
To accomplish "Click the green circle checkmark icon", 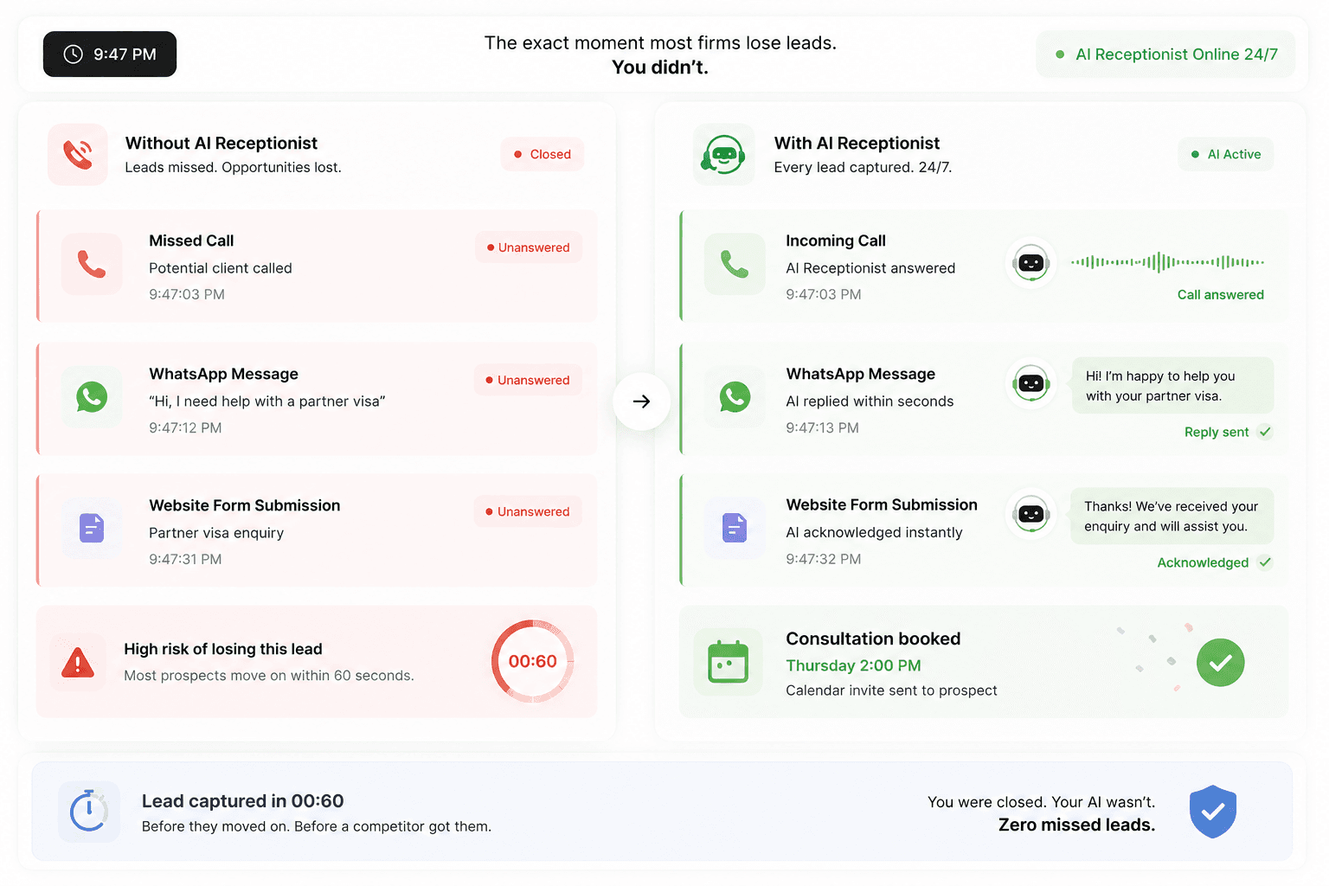I will tap(1220, 663).
